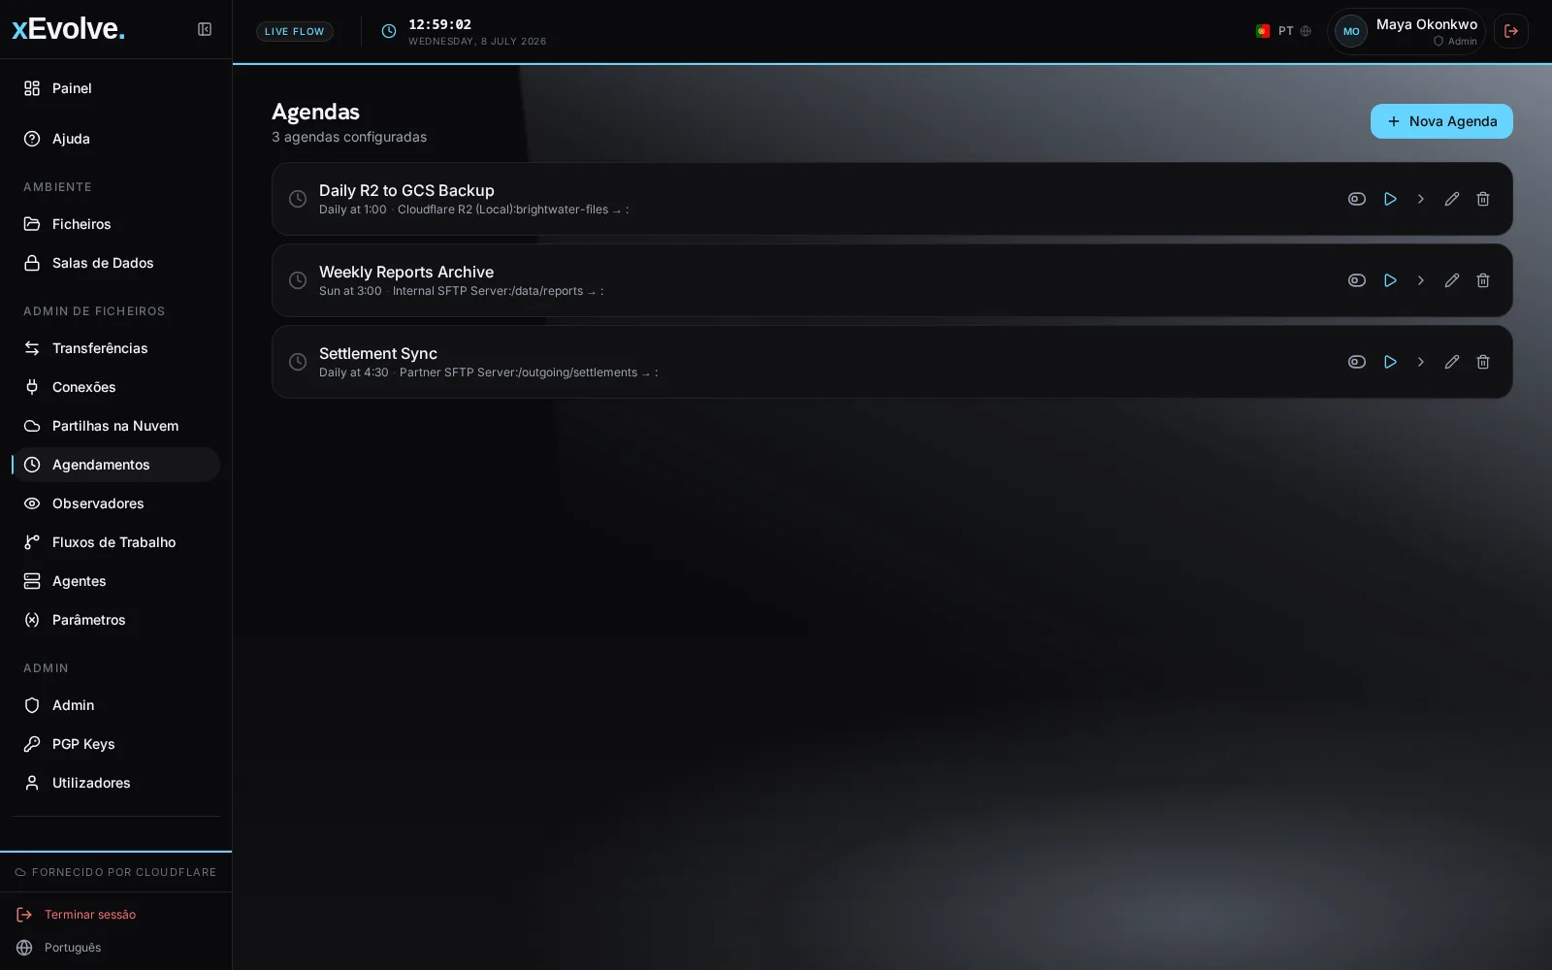Delete the Daily R2 to GCS Backup
1552x970 pixels.
point(1483,199)
